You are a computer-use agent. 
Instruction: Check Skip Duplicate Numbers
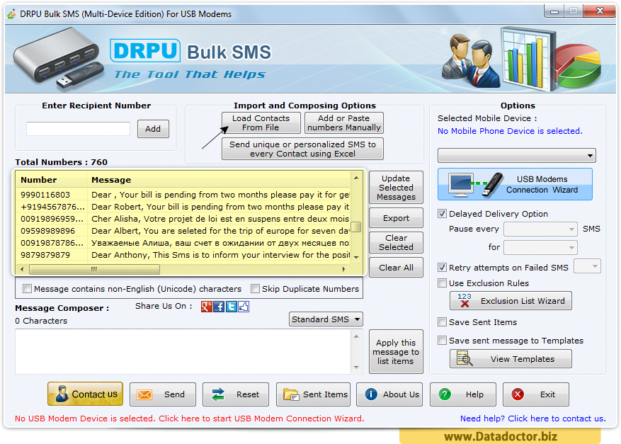click(255, 289)
